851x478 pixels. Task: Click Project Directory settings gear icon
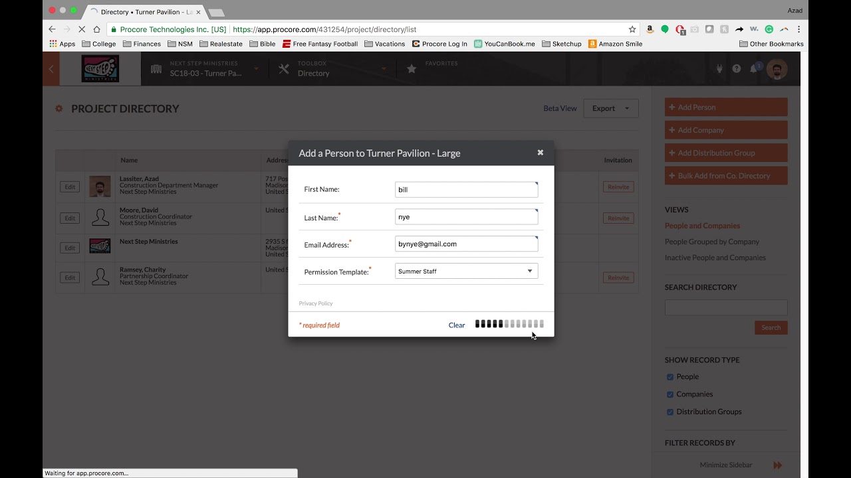[x=59, y=109]
